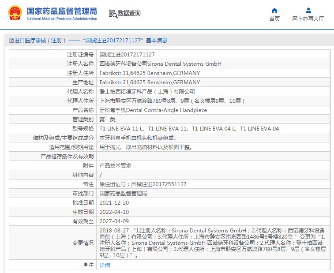Click the 代理人名称 row label
The height and width of the screenshot is (273, 334).
80,92
